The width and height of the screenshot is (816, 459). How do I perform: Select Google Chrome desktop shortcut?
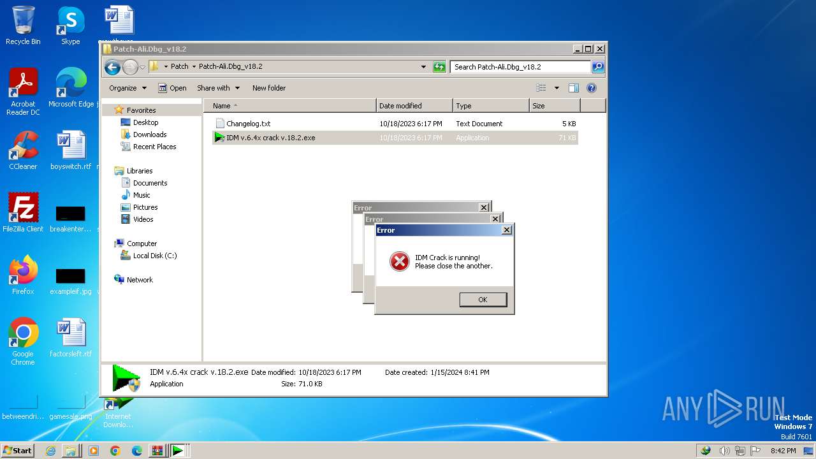pyautogui.click(x=23, y=341)
